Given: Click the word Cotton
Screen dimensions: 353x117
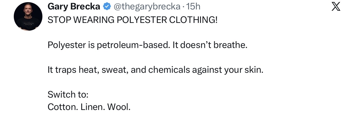Looking at the screenshot, I should [x=63, y=107].
